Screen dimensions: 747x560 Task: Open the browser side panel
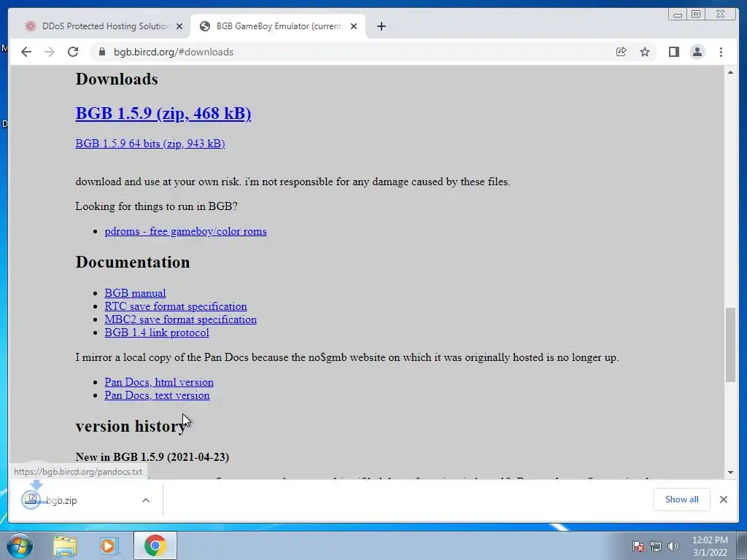tap(673, 52)
